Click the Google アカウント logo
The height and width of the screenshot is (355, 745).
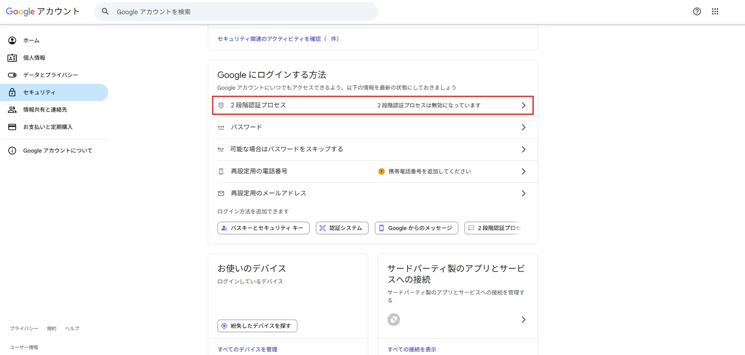click(x=42, y=11)
